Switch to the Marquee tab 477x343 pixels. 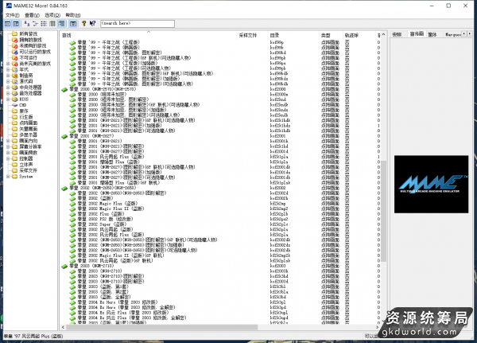[x=452, y=34]
